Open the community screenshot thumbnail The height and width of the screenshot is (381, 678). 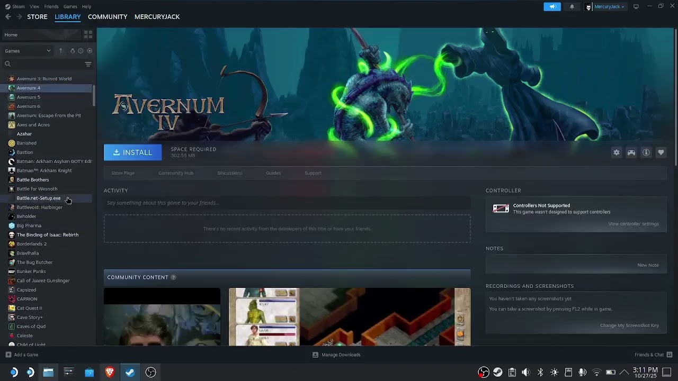pyautogui.click(x=350, y=316)
